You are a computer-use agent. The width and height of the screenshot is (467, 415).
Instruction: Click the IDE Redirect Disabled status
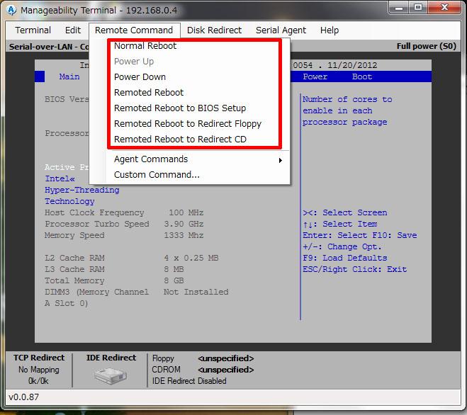(x=189, y=381)
